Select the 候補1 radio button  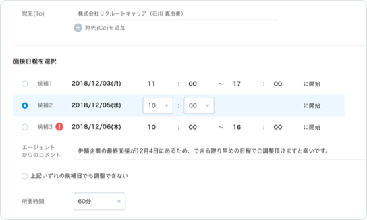pyautogui.click(x=25, y=84)
